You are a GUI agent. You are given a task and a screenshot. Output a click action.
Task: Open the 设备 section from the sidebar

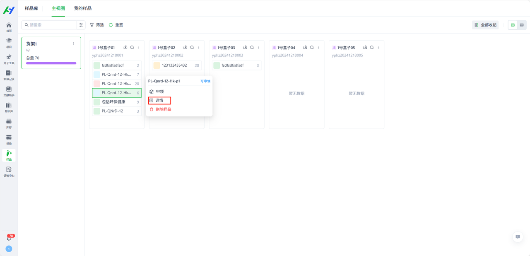(9, 139)
